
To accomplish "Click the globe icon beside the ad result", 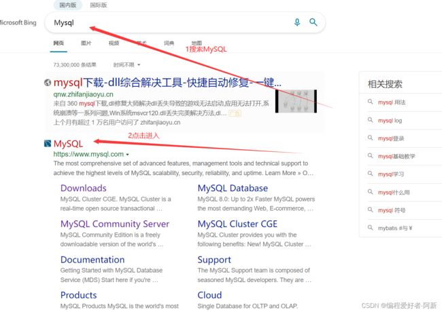I will 48,82.
